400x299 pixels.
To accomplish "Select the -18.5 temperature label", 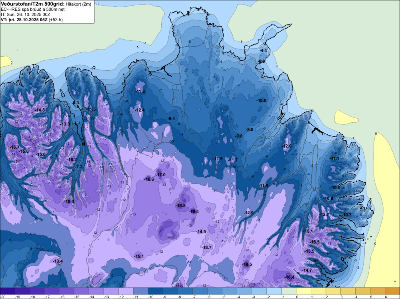I will click(247, 264).
